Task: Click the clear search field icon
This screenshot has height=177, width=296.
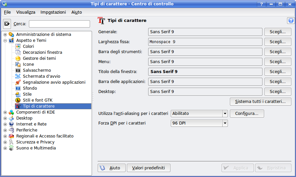Action: pos(7,24)
